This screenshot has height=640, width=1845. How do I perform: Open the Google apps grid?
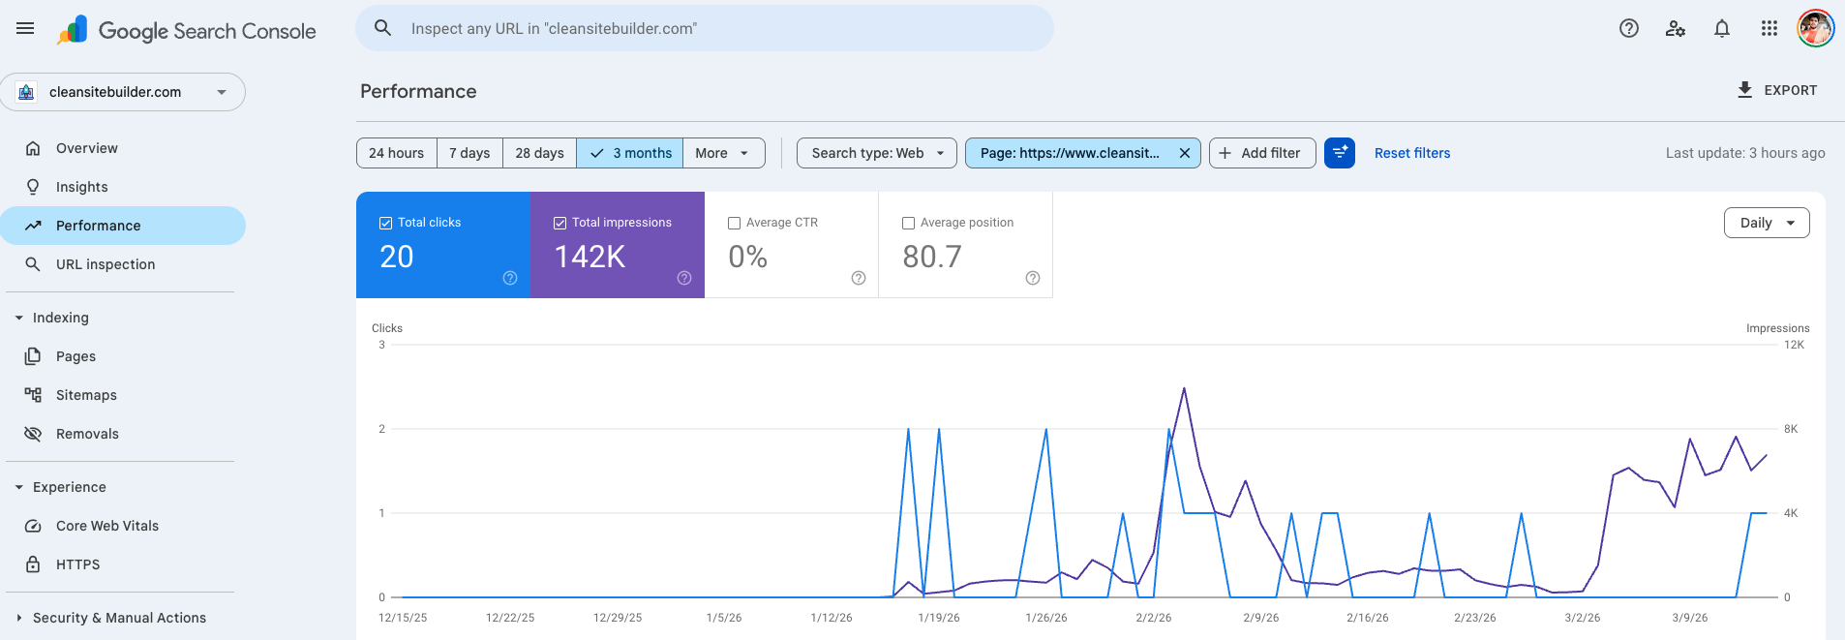point(1769,29)
